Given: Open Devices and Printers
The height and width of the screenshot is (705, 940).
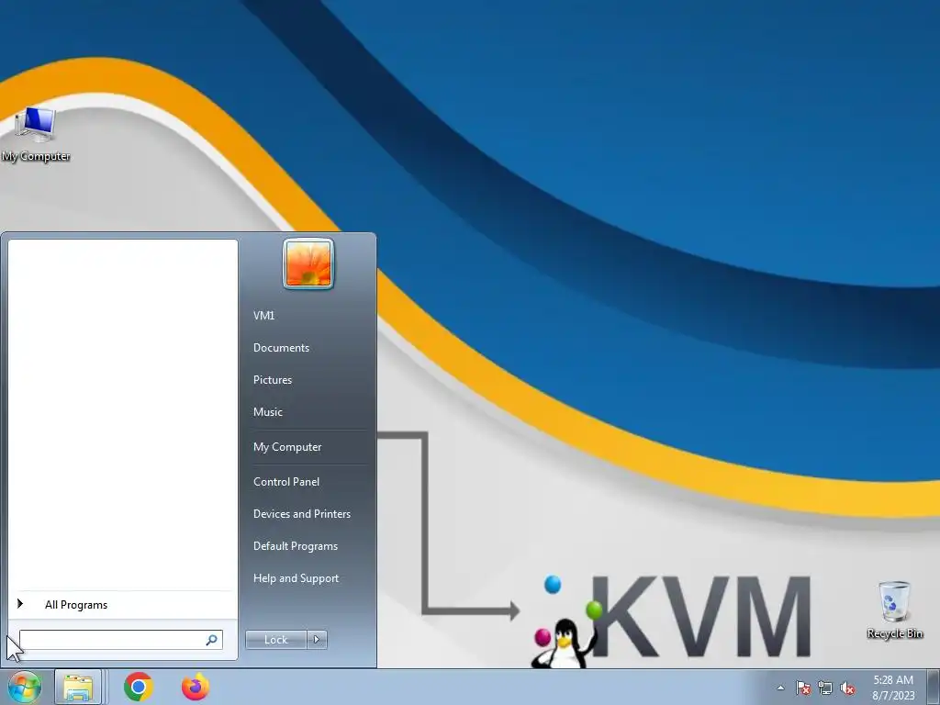Looking at the screenshot, I should coord(301,514).
